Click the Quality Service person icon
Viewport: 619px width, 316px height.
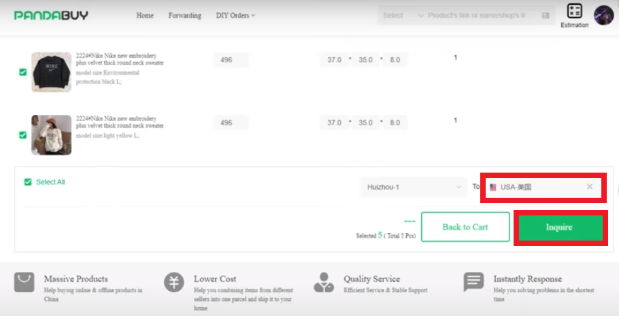click(324, 282)
